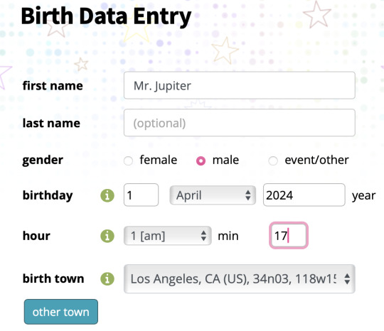Click the event/other label text
Screen dimensions: 384x331
pyautogui.click(x=316, y=160)
